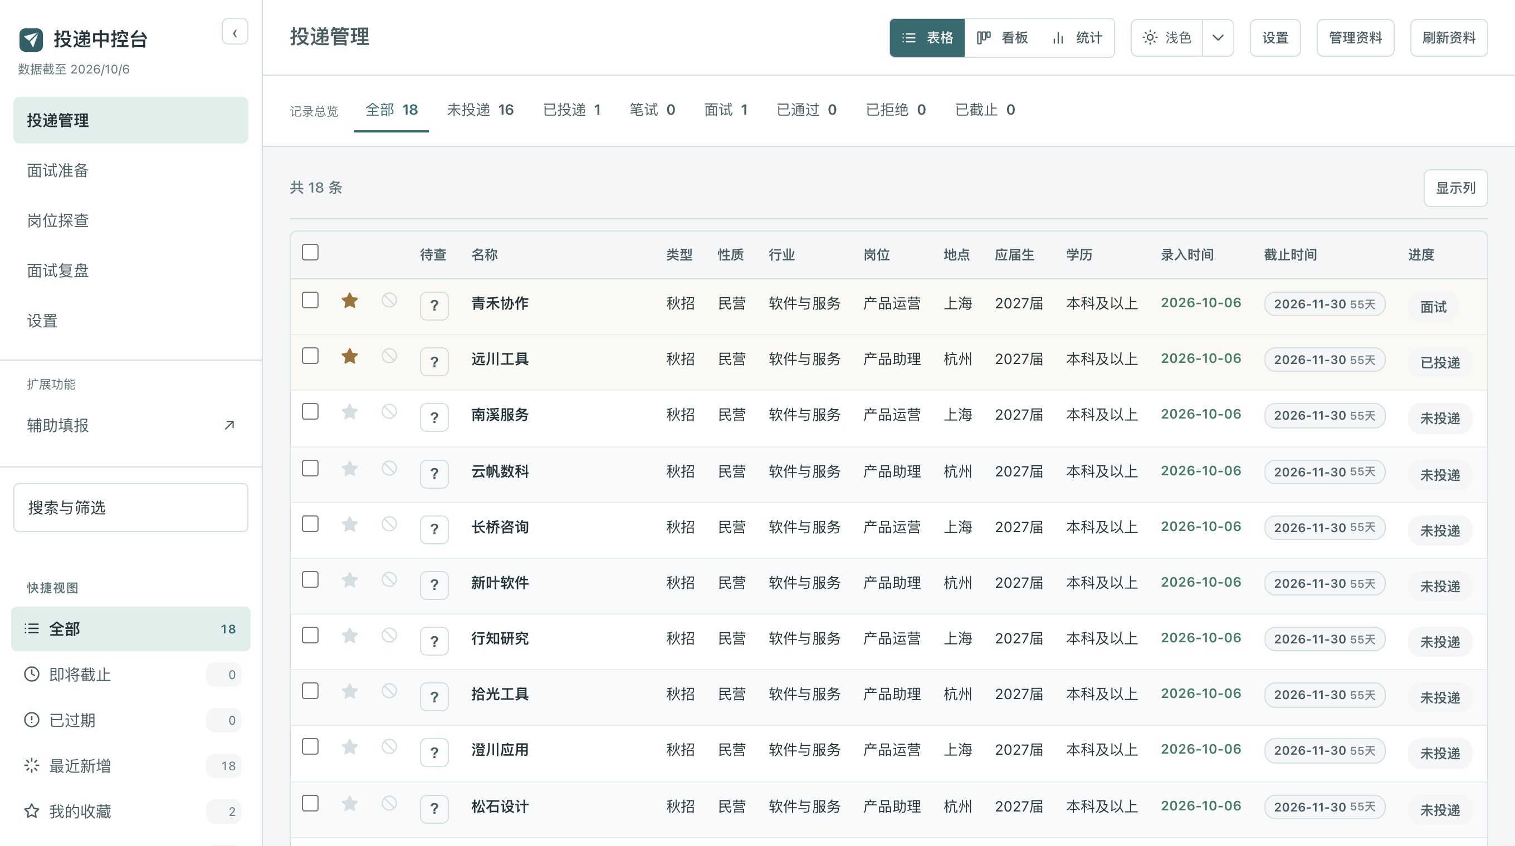Unstar the 青禾协作 row
The height and width of the screenshot is (846, 1515).
[x=350, y=301]
